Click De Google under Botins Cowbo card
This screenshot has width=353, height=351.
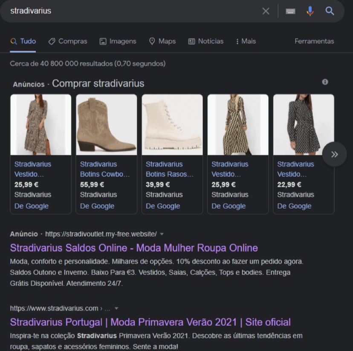point(97,206)
